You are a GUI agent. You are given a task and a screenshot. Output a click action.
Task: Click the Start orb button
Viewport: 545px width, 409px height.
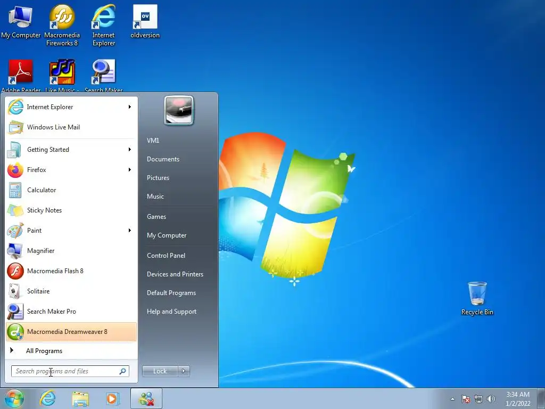click(14, 398)
